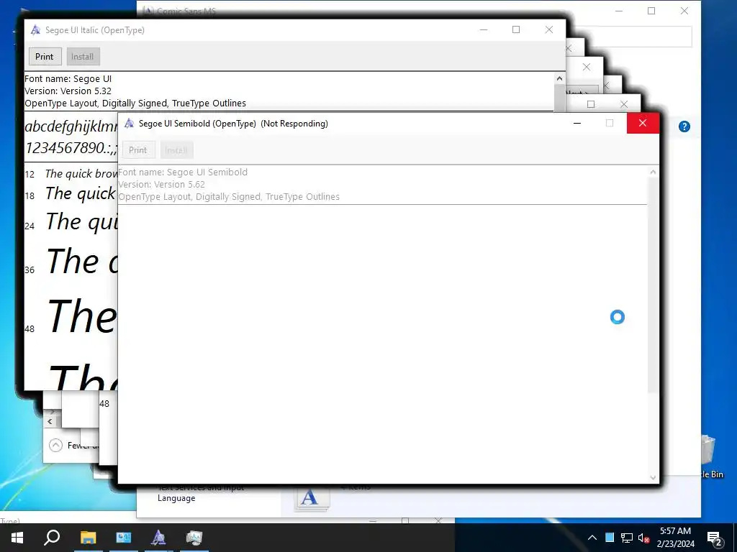
Task: Click the blue square tray icon
Action: point(610,538)
